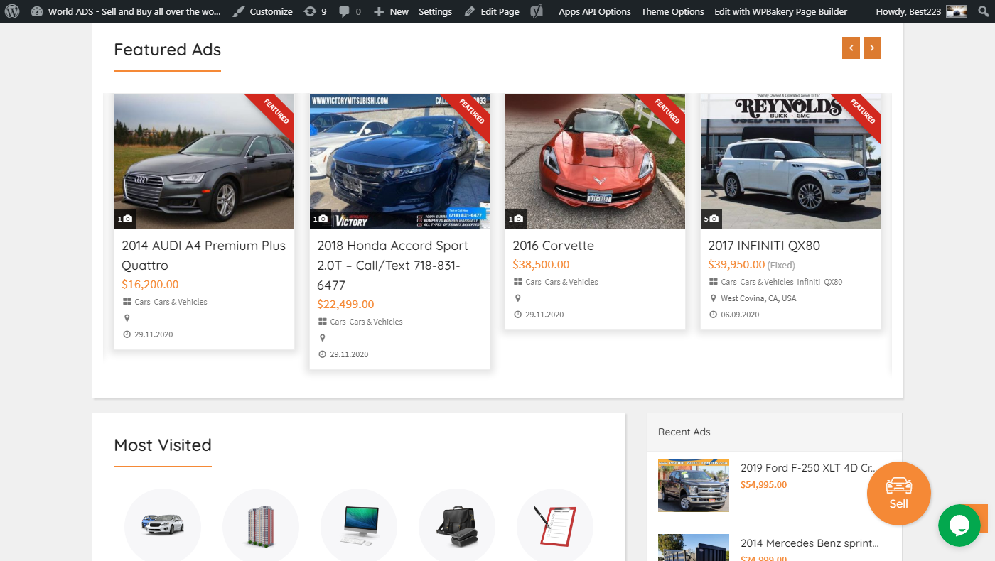
Task: Expand the Settings menu in admin bar
Action: (x=435, y=11)
